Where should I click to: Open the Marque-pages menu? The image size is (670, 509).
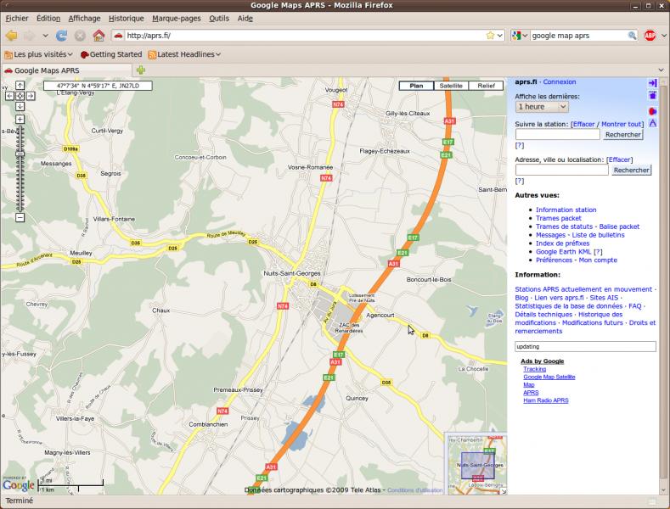(x=177, y=19)
